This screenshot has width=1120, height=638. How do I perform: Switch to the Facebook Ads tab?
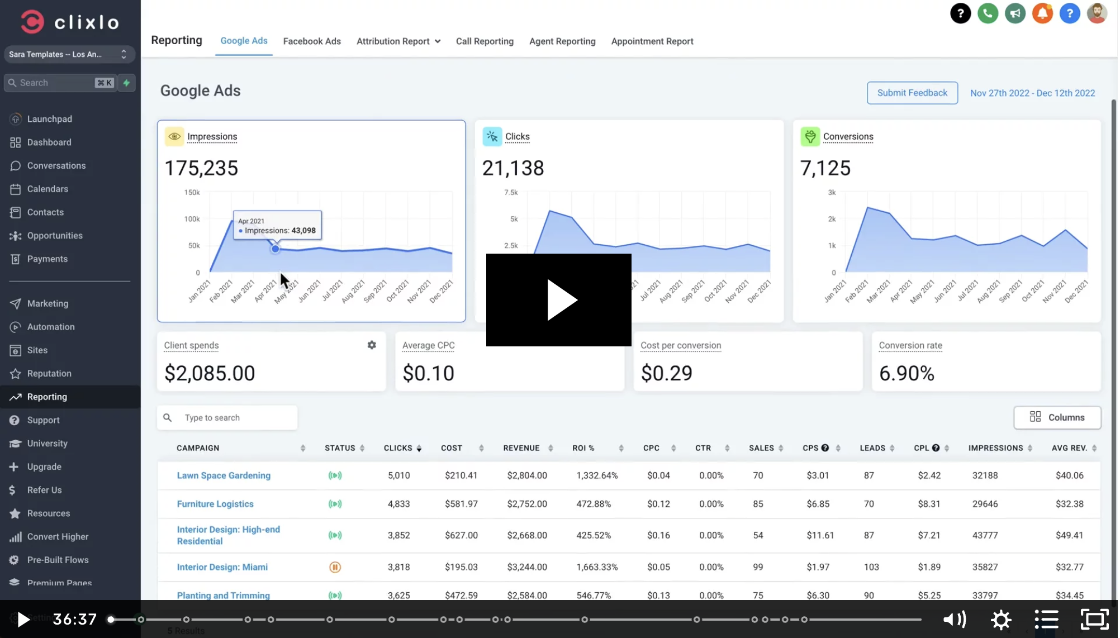(312, 41)
